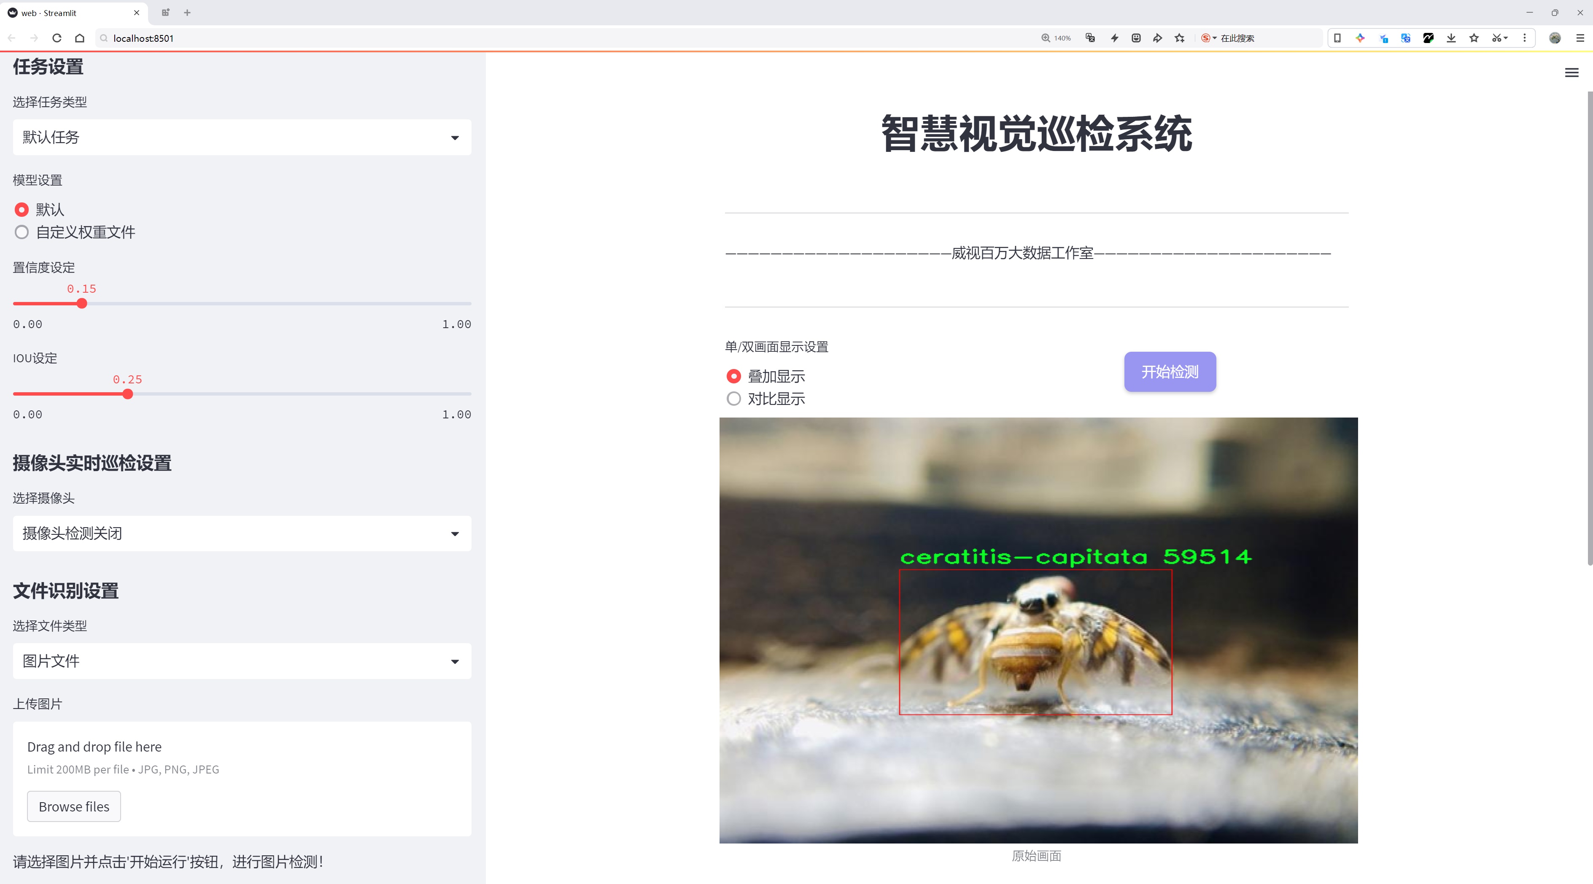The width and height of the screenshot is (1593, 884).
Task: Open the downloads icon in the toolbar
Action: (x=1451, y=38)
